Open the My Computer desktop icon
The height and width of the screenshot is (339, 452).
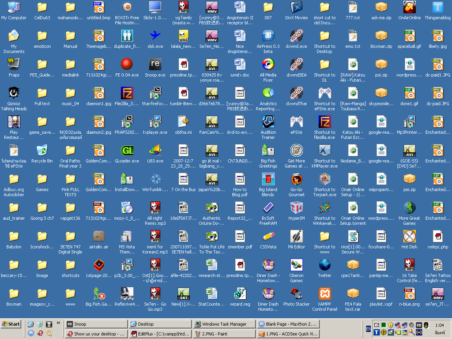point(14,8)
